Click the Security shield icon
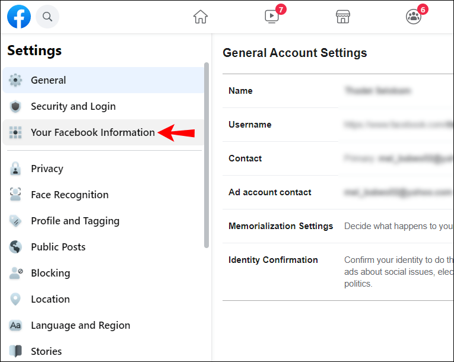This screenshot has height=362, width=454. (15, 106)
